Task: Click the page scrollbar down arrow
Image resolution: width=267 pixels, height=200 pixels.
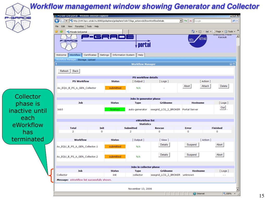Action: click(x=238, y=190)
